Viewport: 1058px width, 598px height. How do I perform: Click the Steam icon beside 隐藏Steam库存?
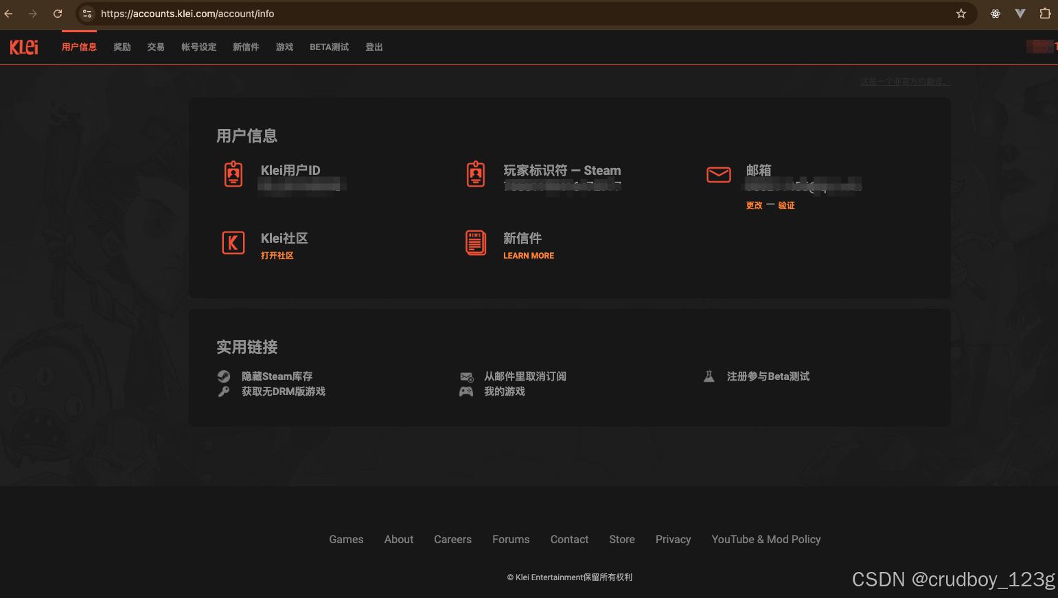click(x=224, y=376)
